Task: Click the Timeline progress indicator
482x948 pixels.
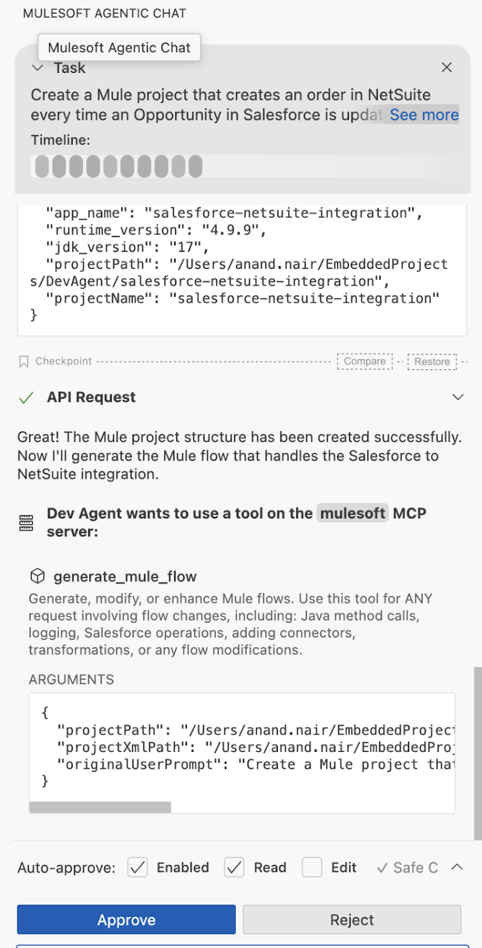Action: click(x=119, y=166)
